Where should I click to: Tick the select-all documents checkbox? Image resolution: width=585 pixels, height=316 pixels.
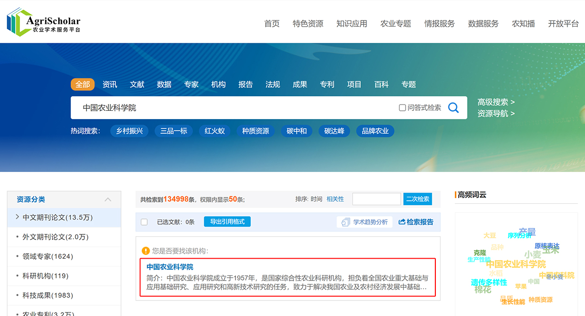(x=144, y=222)
